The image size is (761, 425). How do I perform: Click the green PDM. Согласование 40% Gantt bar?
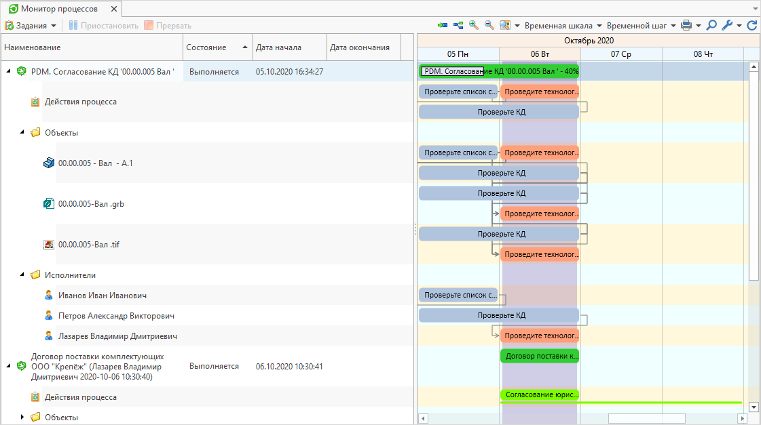(499, 71)
